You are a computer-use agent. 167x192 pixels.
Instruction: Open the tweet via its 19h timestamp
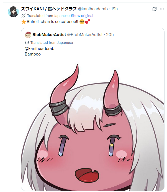[x=114, y=9]
